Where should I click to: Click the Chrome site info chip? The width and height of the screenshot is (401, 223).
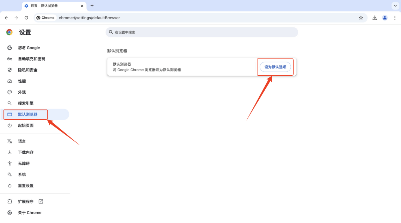[45, 18]
